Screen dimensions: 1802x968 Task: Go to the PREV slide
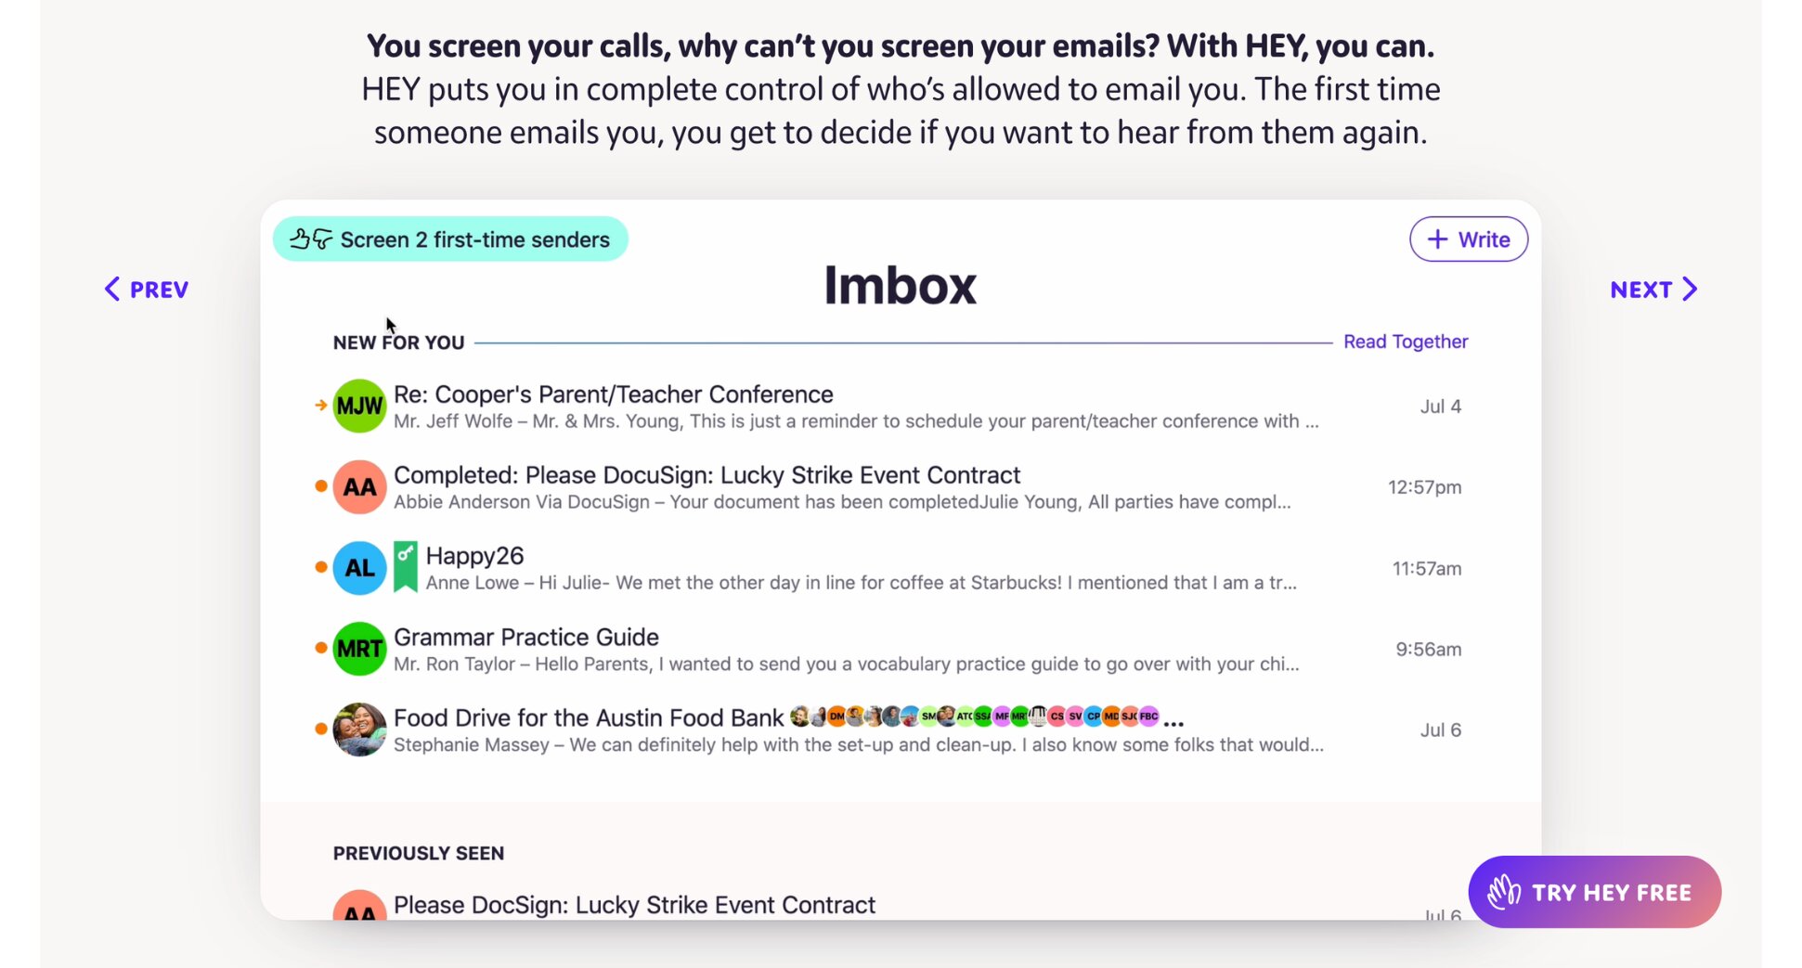coord(147,290)
